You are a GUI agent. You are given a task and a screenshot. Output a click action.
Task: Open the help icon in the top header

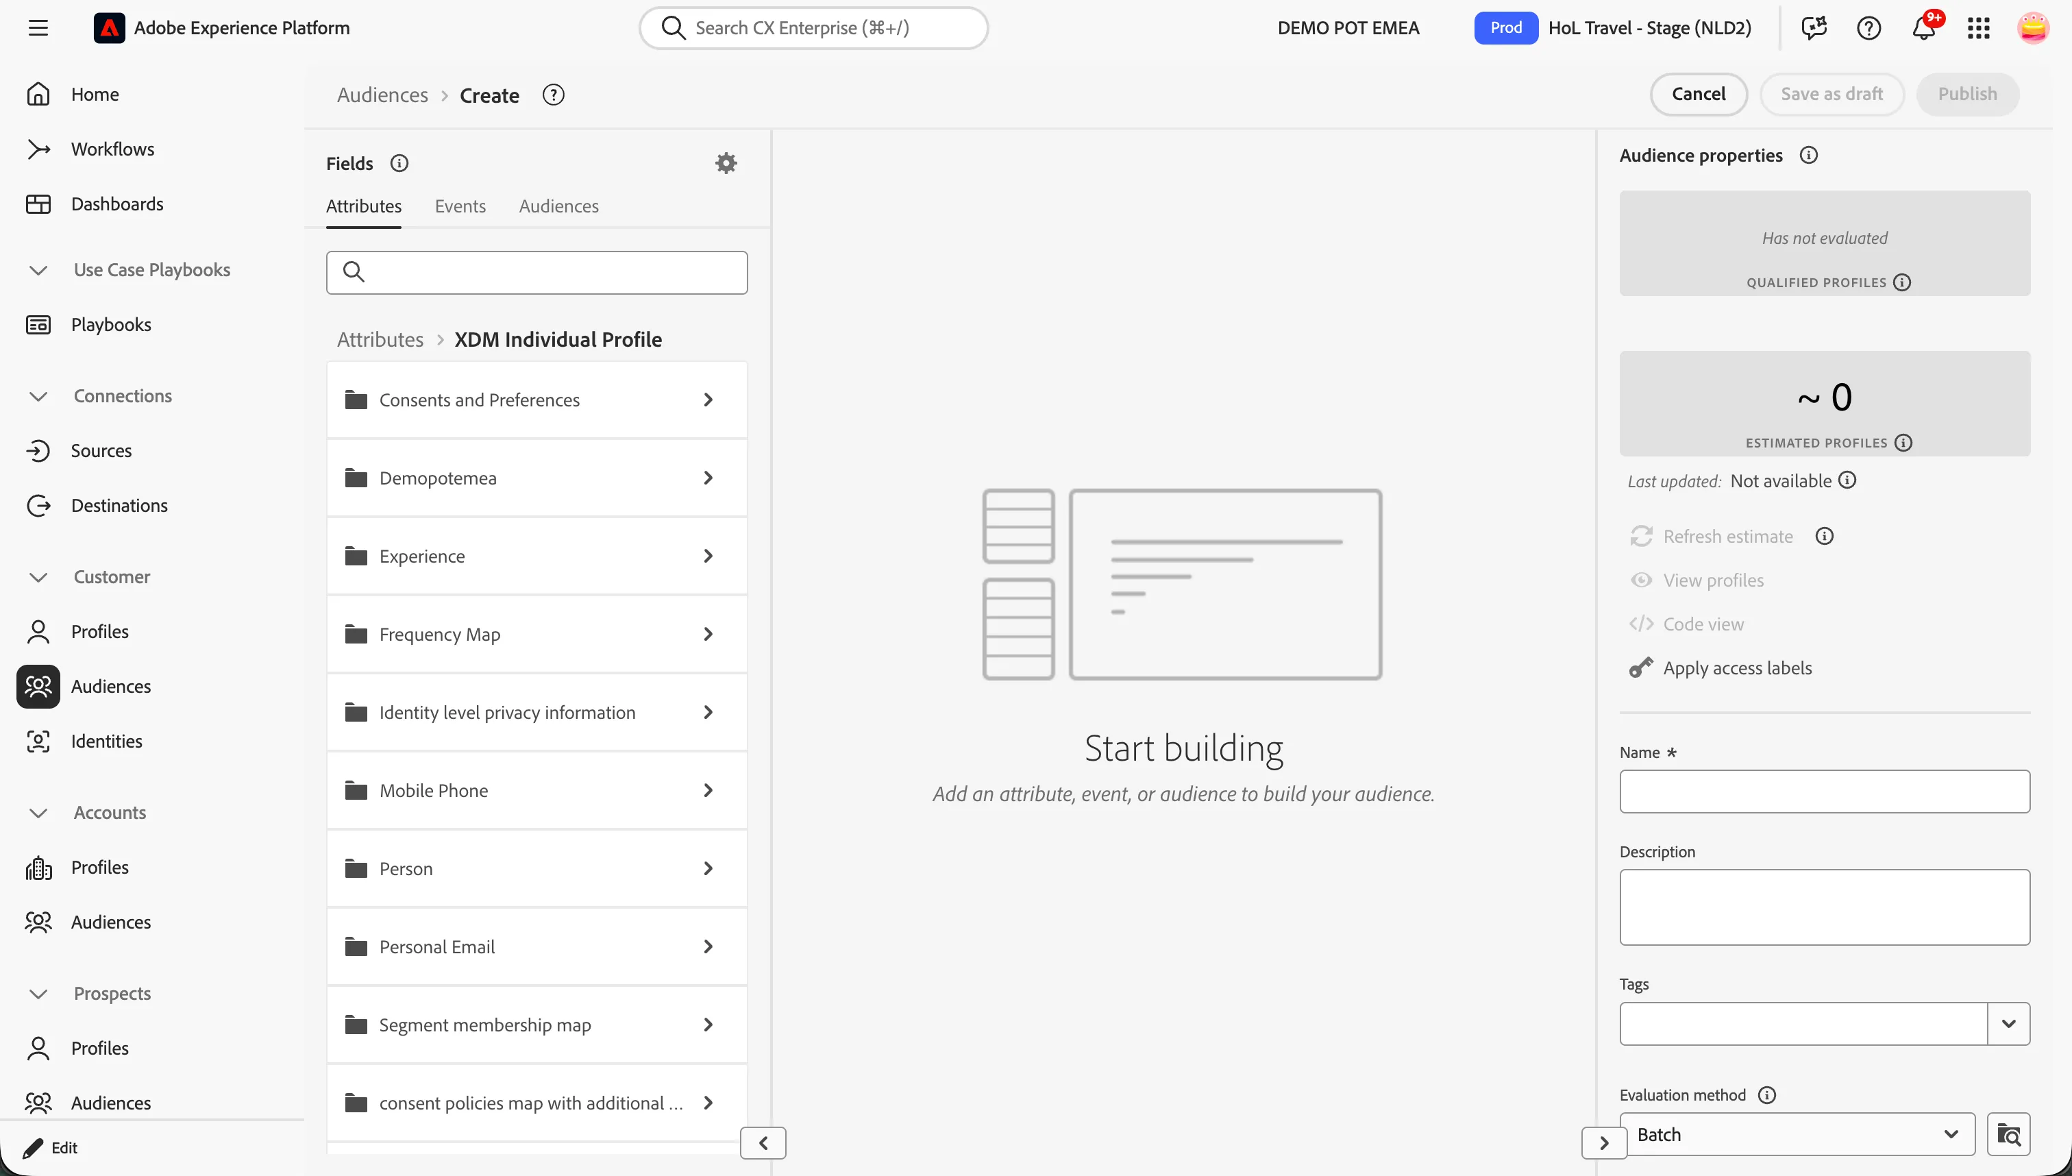pyautogui.click(x=1869, y=28)
